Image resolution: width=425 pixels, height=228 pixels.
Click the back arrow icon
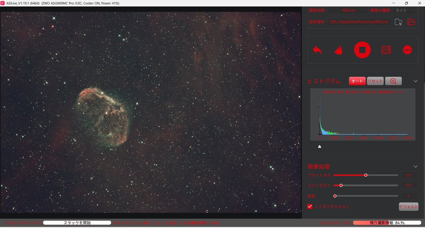click(x=317, y=50)
